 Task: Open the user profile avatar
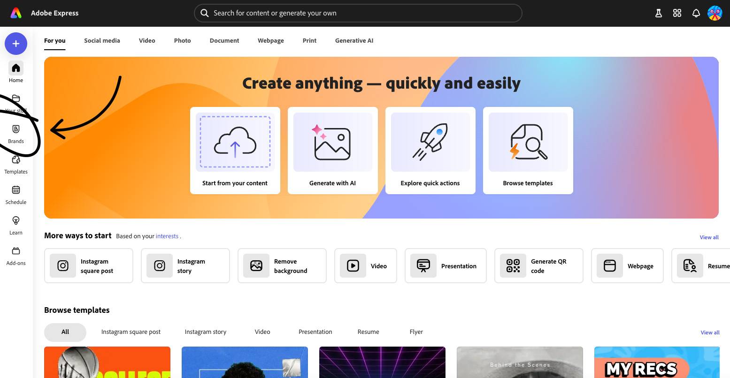coord(715,13)
